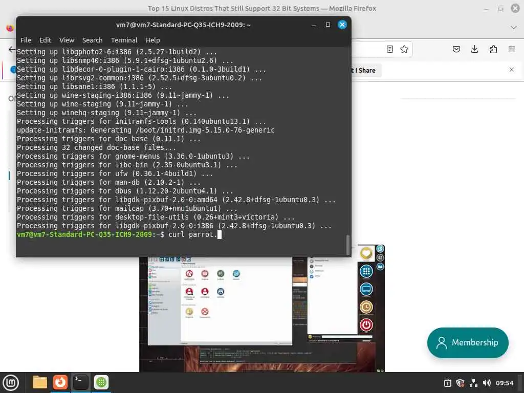Click the terminal vertical scrollbar

(347, 245)
